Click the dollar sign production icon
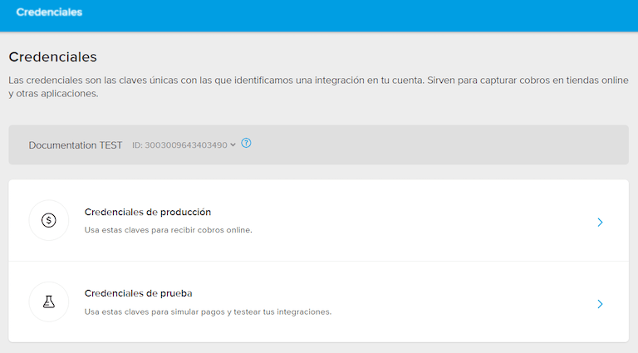 click(48, 221)
